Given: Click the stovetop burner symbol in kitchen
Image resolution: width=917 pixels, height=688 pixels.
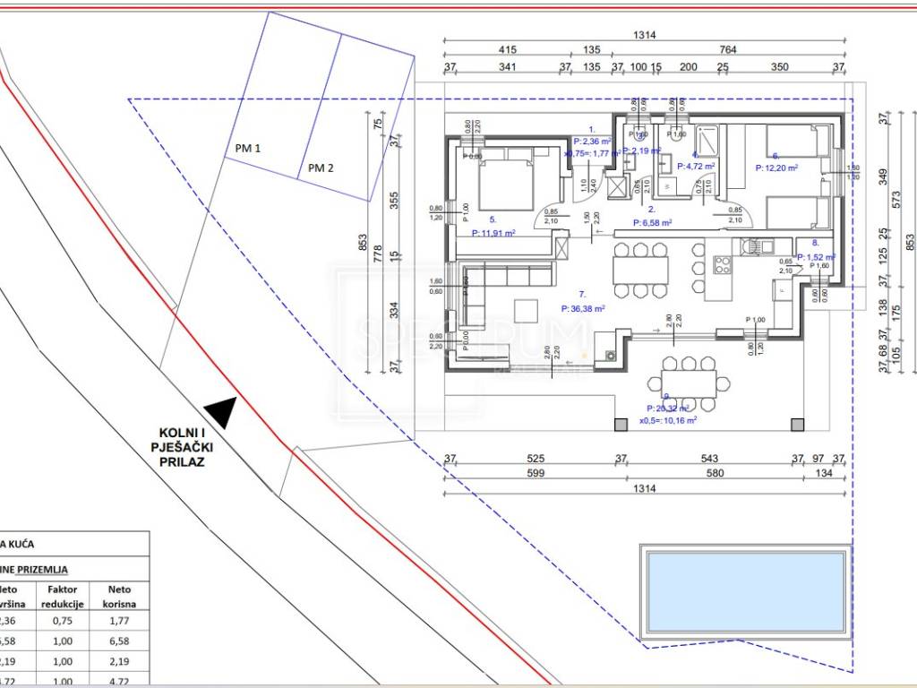Looking at the screenshot, I should pyautogui.click(x=723, y=265).
